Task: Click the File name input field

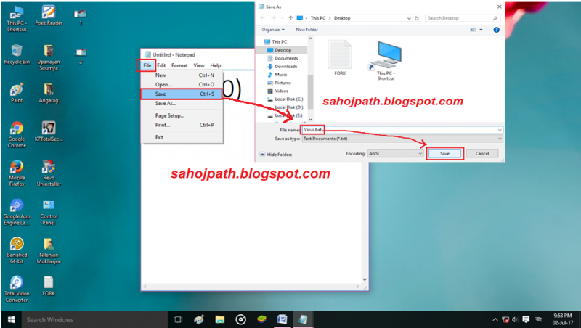Action: pos(402,130)
